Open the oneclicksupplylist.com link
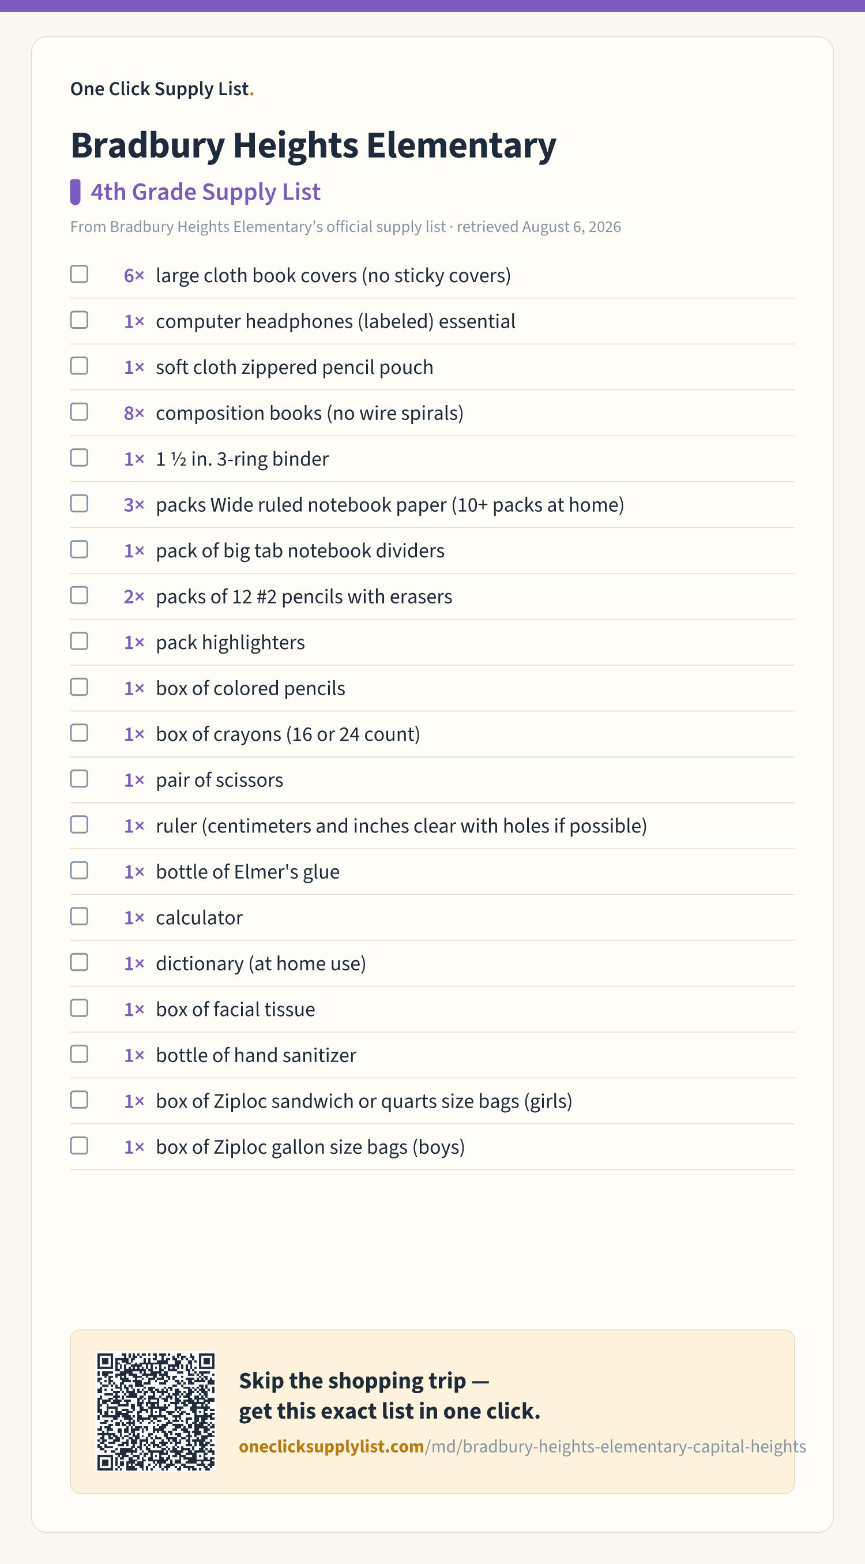This screenshot has height=1564, width=865. [522, 1447]
